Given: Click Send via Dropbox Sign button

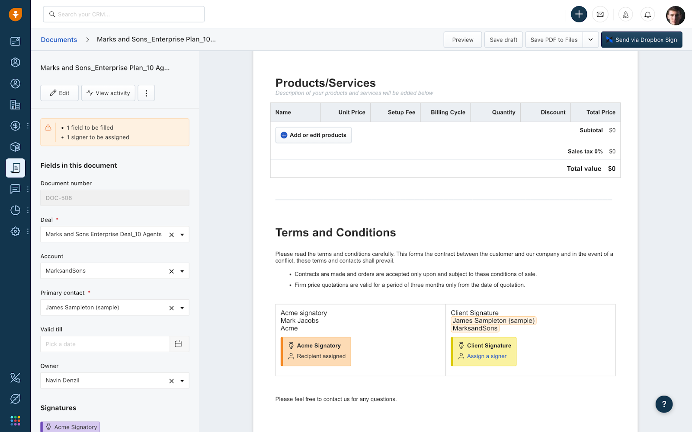Looking at the screenshot, I should 641,40.
